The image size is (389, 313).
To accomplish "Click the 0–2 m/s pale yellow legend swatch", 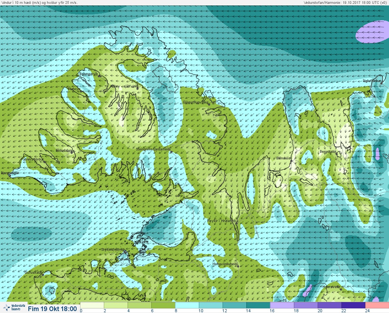I will (x=92, y=305).
